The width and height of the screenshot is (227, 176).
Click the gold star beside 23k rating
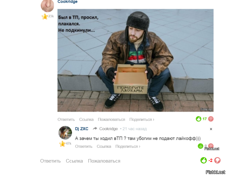pyautogui.click(x=45, y=17)
